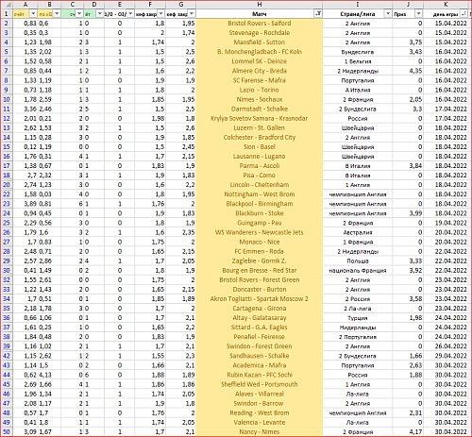Select column H header
This screenshot has width=472, height=437.
pyautogui.click(x=260, y=5)
